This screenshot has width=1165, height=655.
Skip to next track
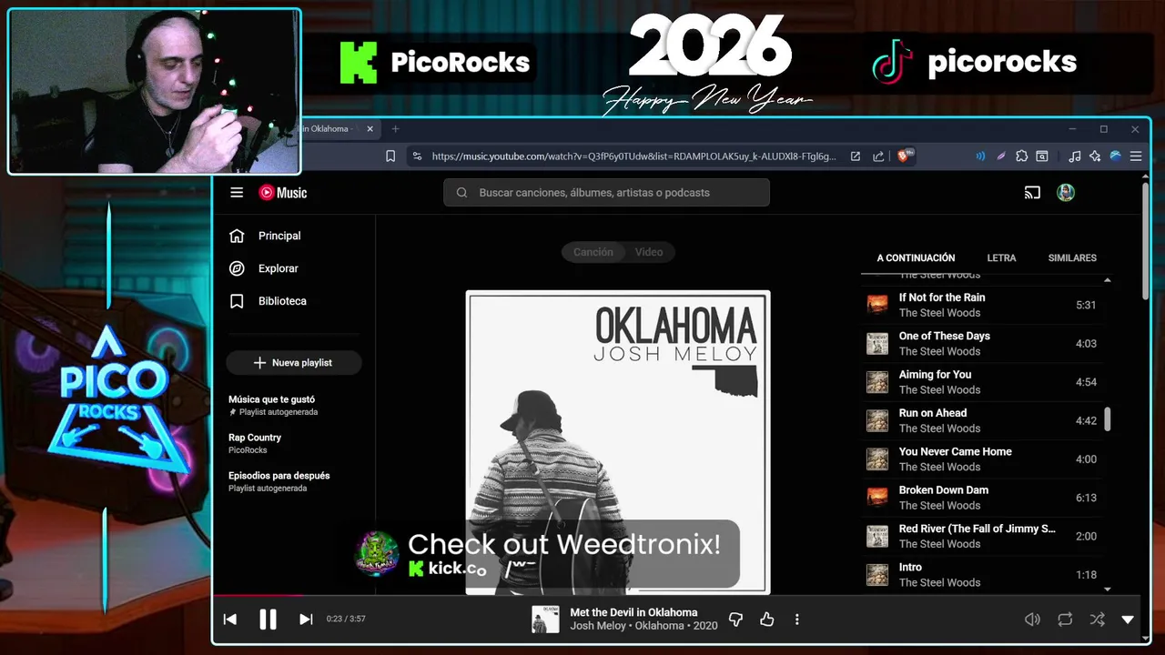(x=306, y=620)
